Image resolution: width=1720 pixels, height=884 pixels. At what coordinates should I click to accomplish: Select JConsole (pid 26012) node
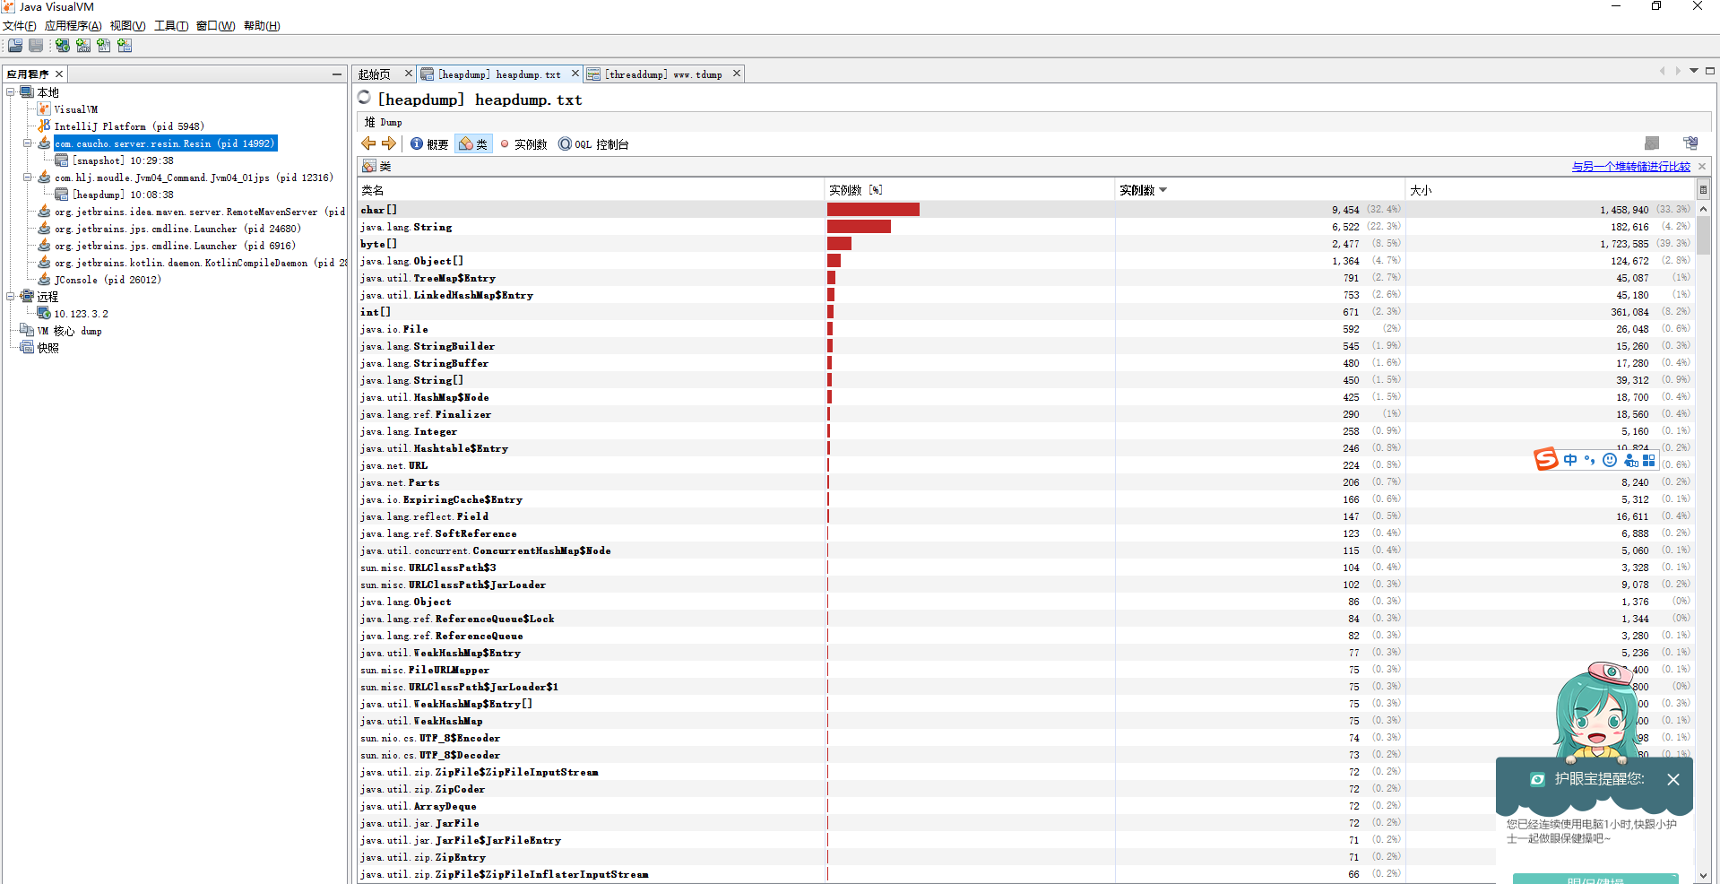point(107,280)
